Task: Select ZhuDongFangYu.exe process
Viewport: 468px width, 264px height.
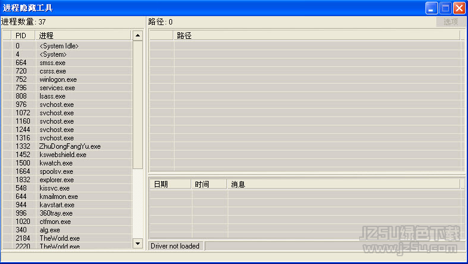Action: point(67,146)
